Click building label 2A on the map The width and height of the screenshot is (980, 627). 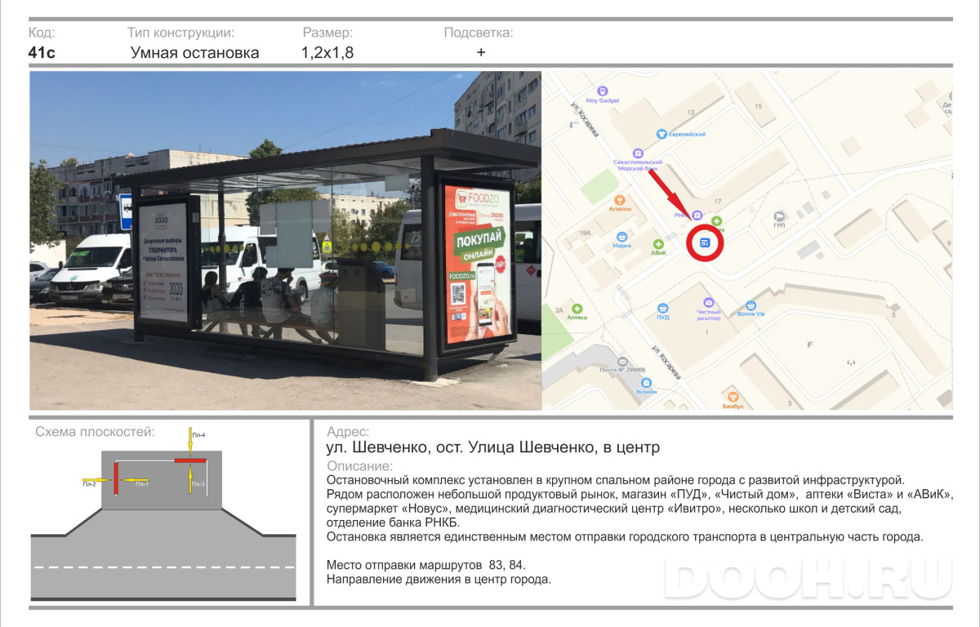(x=559, y=309)
